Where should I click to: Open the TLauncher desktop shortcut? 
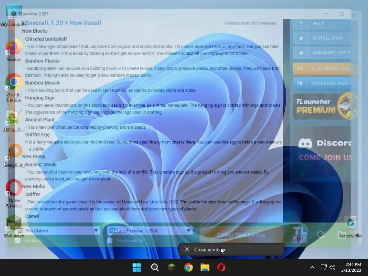click(14, 226)
